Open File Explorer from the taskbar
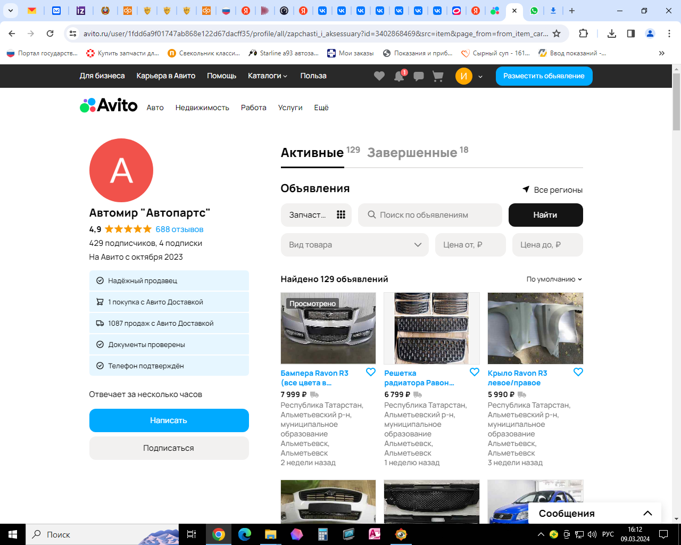This screenshot has width=681, height=545. pyautogui.click(x=271, y=534)
